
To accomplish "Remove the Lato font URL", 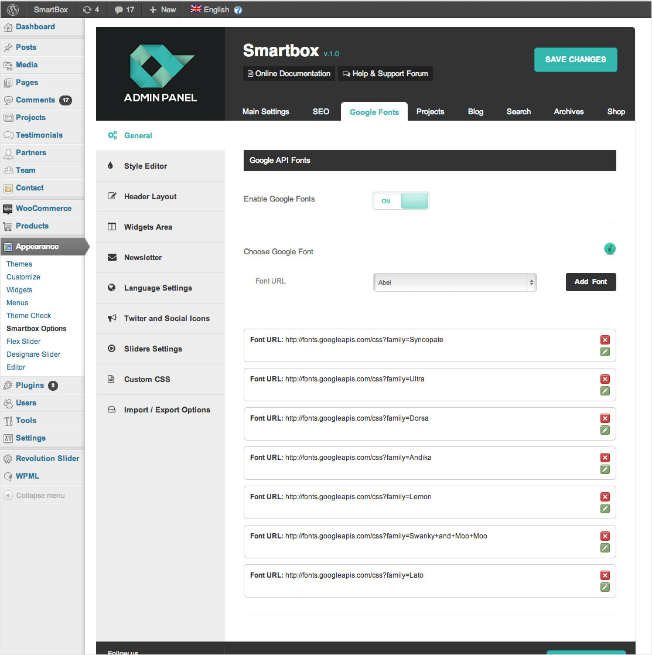I will coord(605,575).
